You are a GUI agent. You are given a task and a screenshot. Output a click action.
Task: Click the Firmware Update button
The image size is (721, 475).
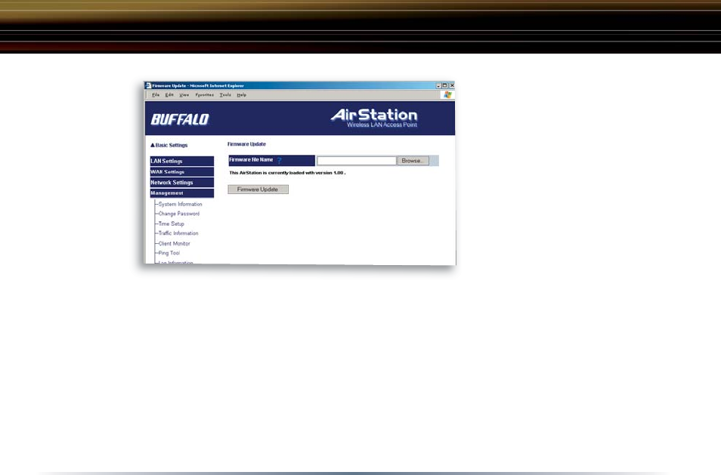[258, 190]
